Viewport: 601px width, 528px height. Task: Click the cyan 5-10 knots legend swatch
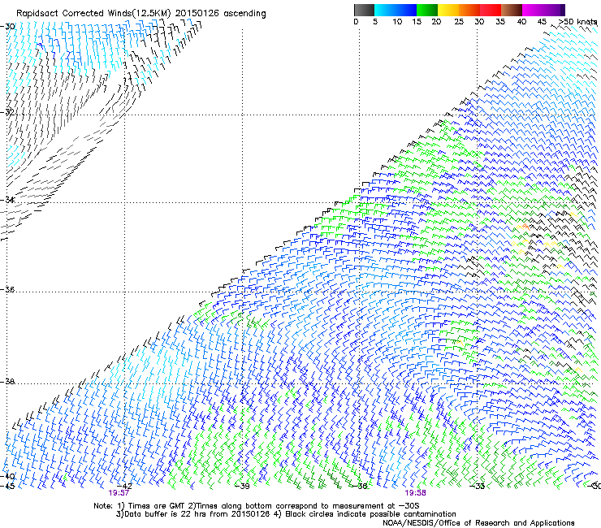tap(385, 10)
